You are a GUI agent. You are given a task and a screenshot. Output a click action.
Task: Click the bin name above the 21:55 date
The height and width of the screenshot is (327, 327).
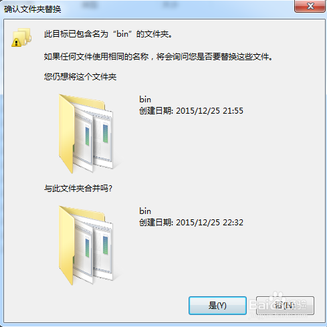pos(145,100)
